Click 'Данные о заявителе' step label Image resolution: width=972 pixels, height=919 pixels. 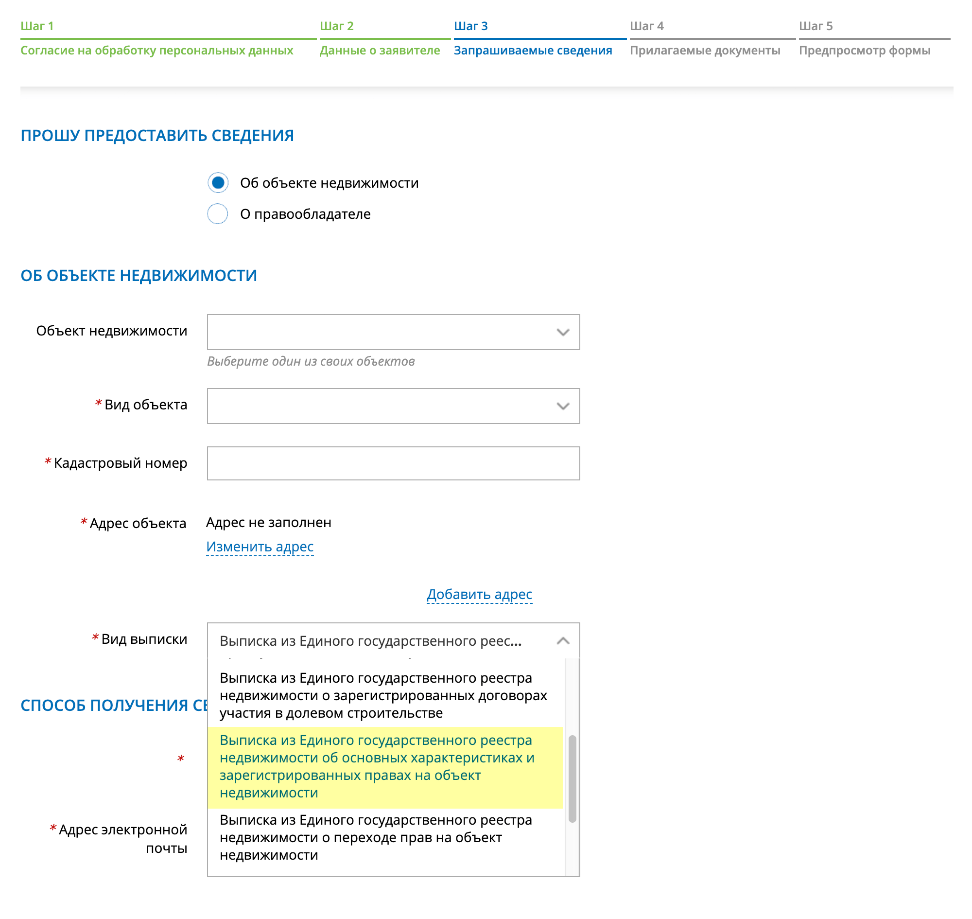tap(380, 51)
